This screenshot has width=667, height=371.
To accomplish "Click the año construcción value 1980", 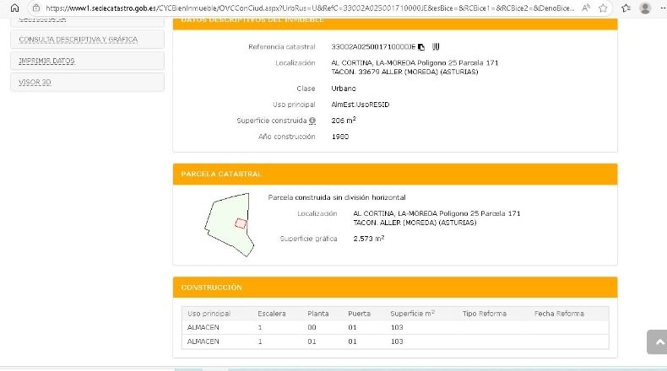I will click(x=340, y=137).
